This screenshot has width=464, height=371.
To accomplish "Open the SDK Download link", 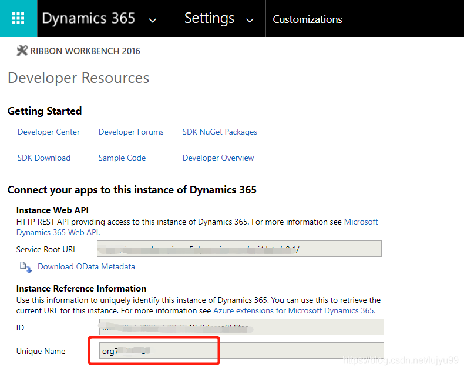I will [x=44, y=158].
